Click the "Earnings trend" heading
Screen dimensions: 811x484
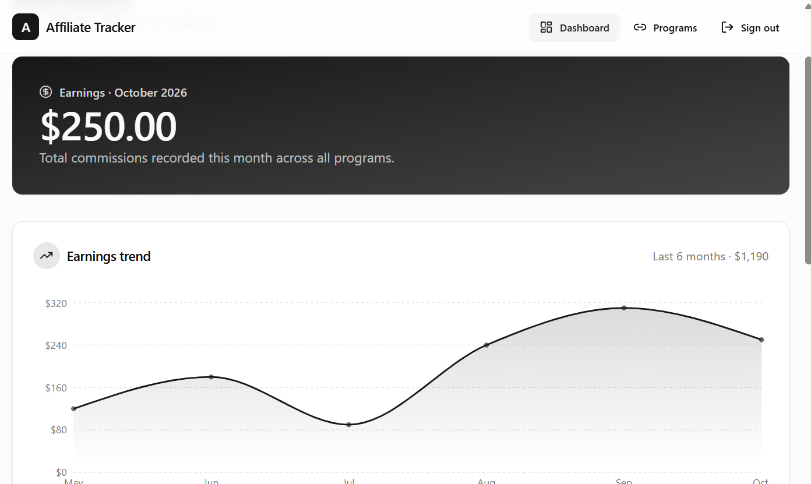(109, 256)
